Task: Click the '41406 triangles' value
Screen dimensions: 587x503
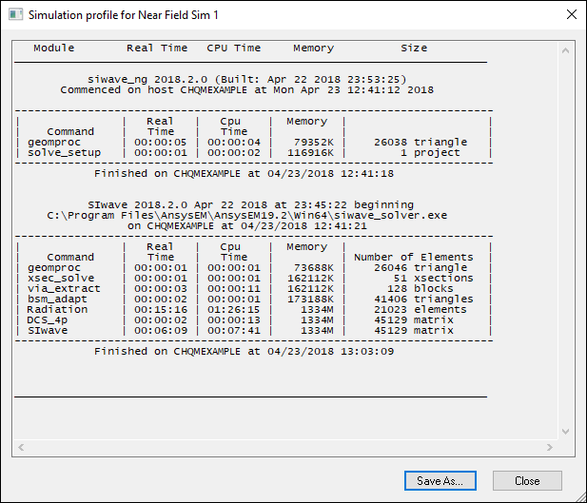Action: 423,299
